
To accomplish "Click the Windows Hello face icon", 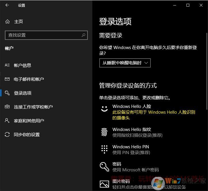I will [x=104, y=109].
